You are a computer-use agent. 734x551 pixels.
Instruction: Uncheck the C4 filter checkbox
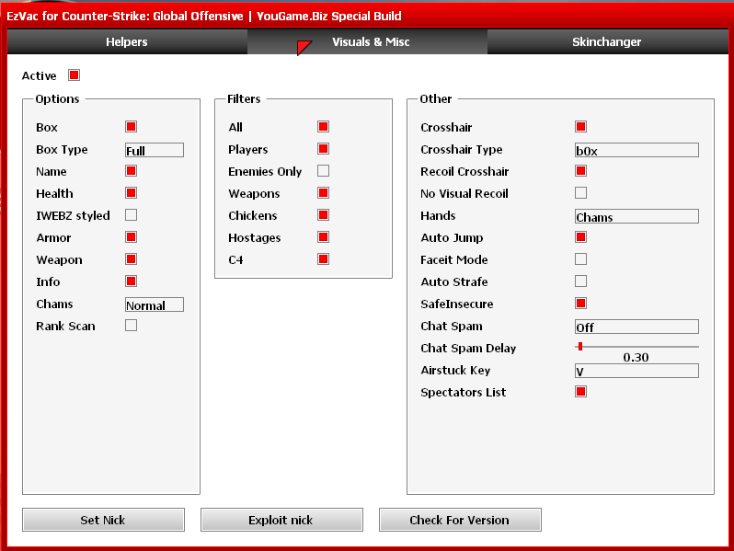(x=323, y=258)
